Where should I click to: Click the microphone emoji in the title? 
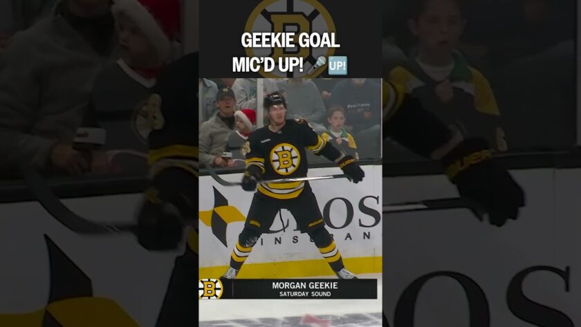[x=317, y=66]
